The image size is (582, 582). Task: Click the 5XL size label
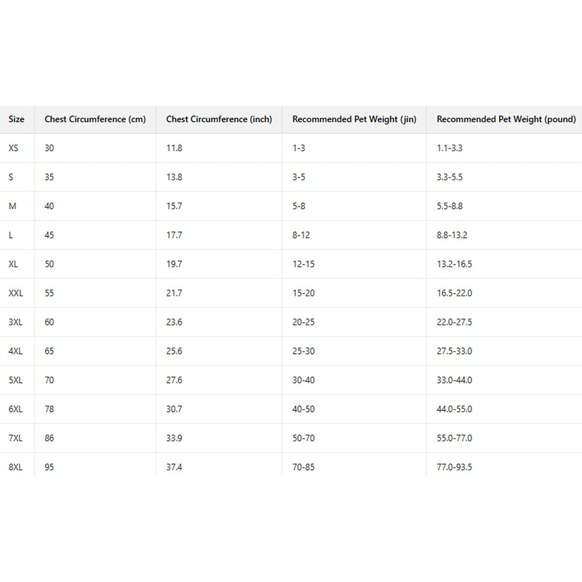click(x=15, y=380)
